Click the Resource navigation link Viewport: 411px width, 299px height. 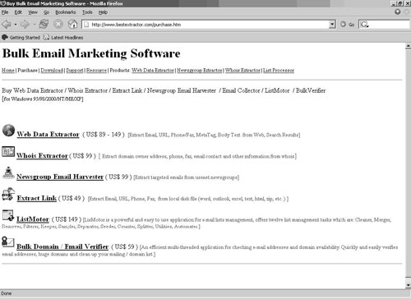click(x=96, y=71)
